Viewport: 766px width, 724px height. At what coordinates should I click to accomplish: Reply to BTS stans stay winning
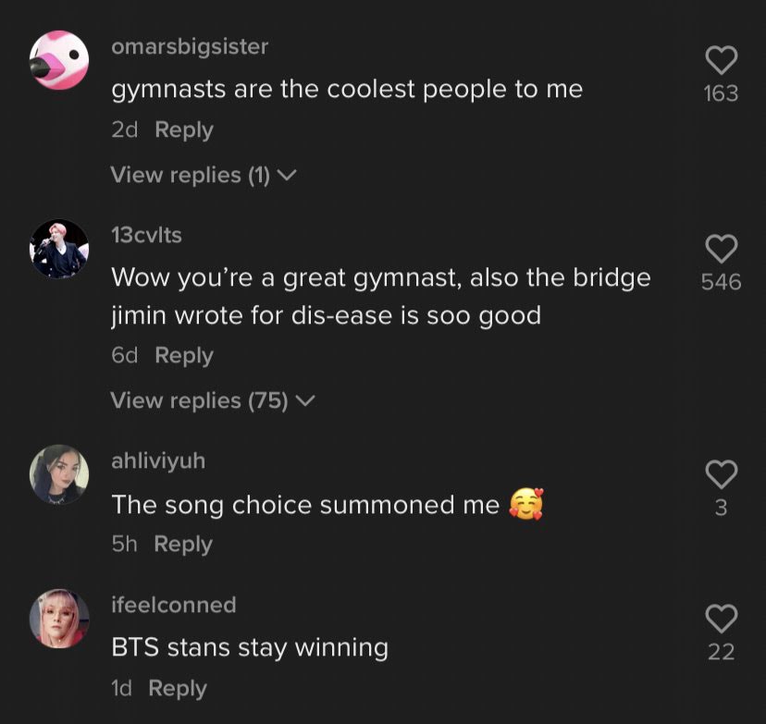(178, 688)
